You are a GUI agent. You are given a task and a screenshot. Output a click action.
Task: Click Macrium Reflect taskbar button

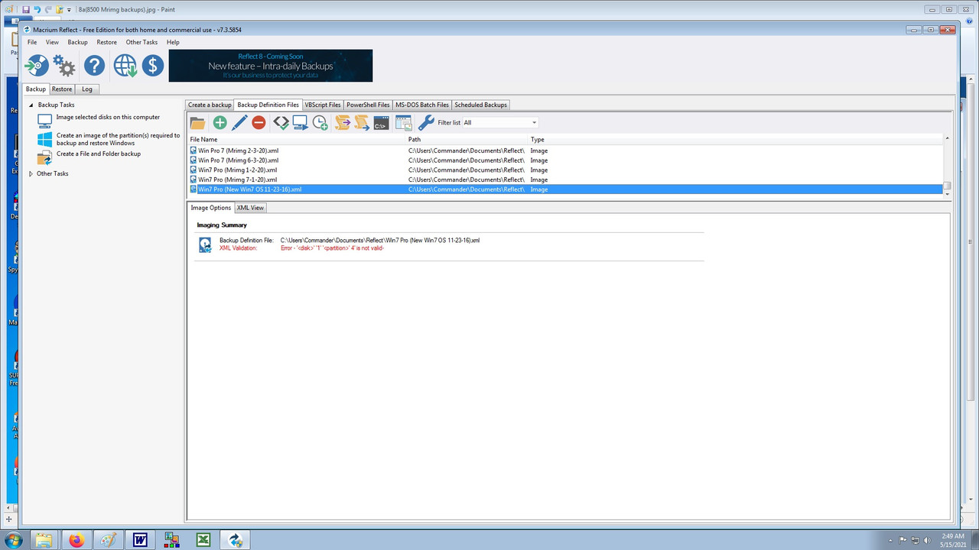coord(236,540)
